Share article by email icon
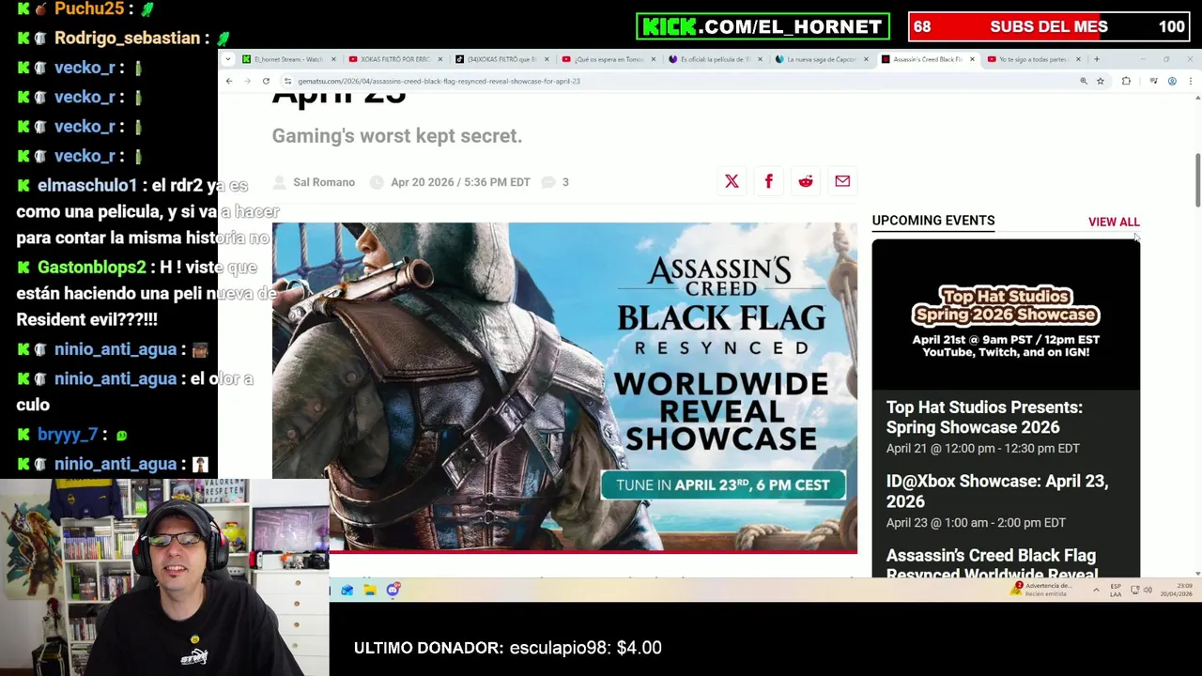 pyautogui.click(x=842, y=181)
